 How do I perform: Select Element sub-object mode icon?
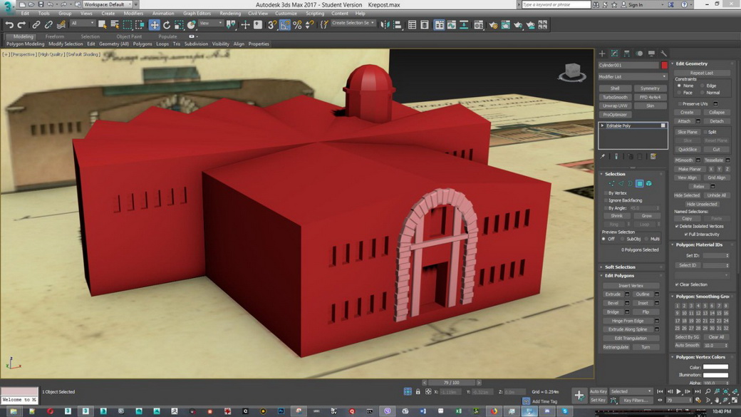(x=649, y=184)
